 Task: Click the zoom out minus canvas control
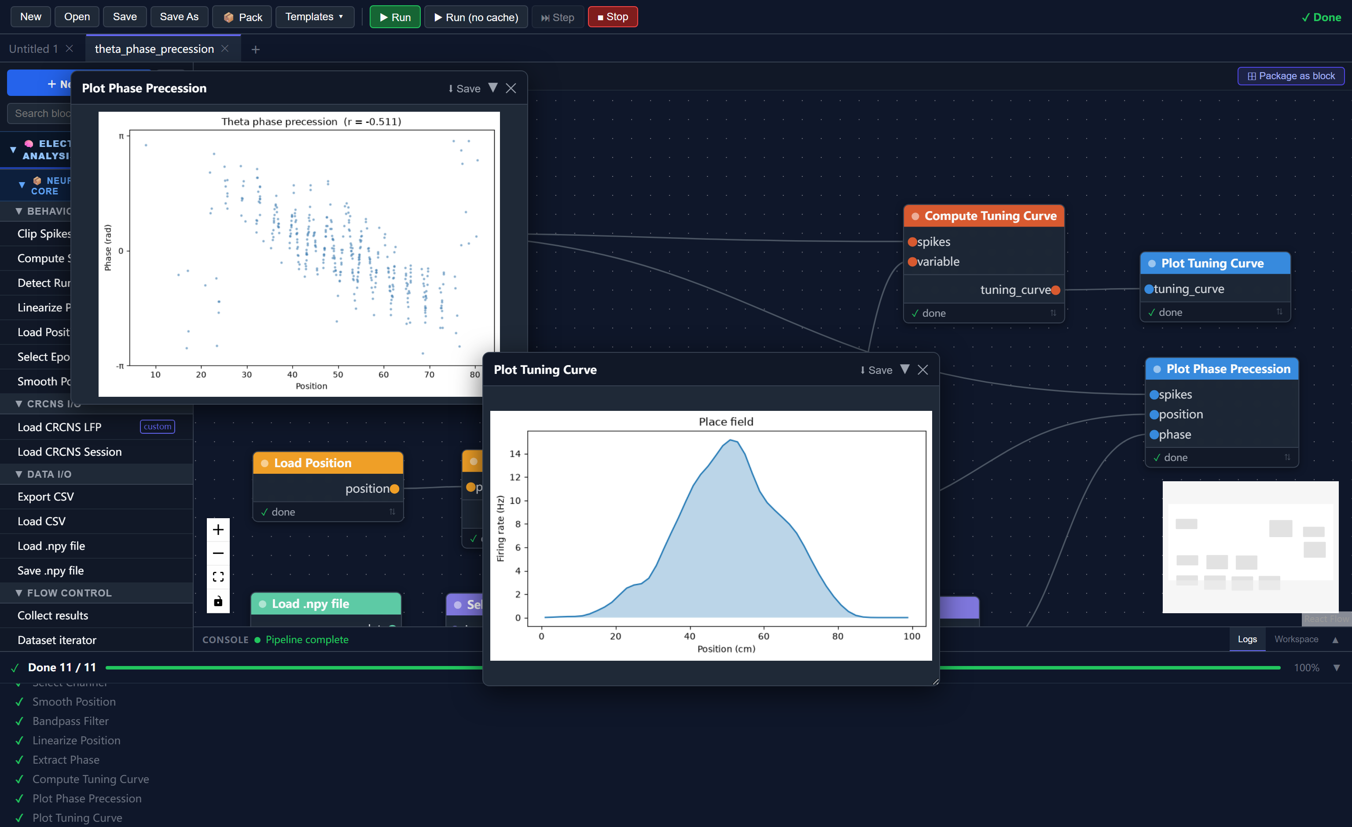click(218, 553)
